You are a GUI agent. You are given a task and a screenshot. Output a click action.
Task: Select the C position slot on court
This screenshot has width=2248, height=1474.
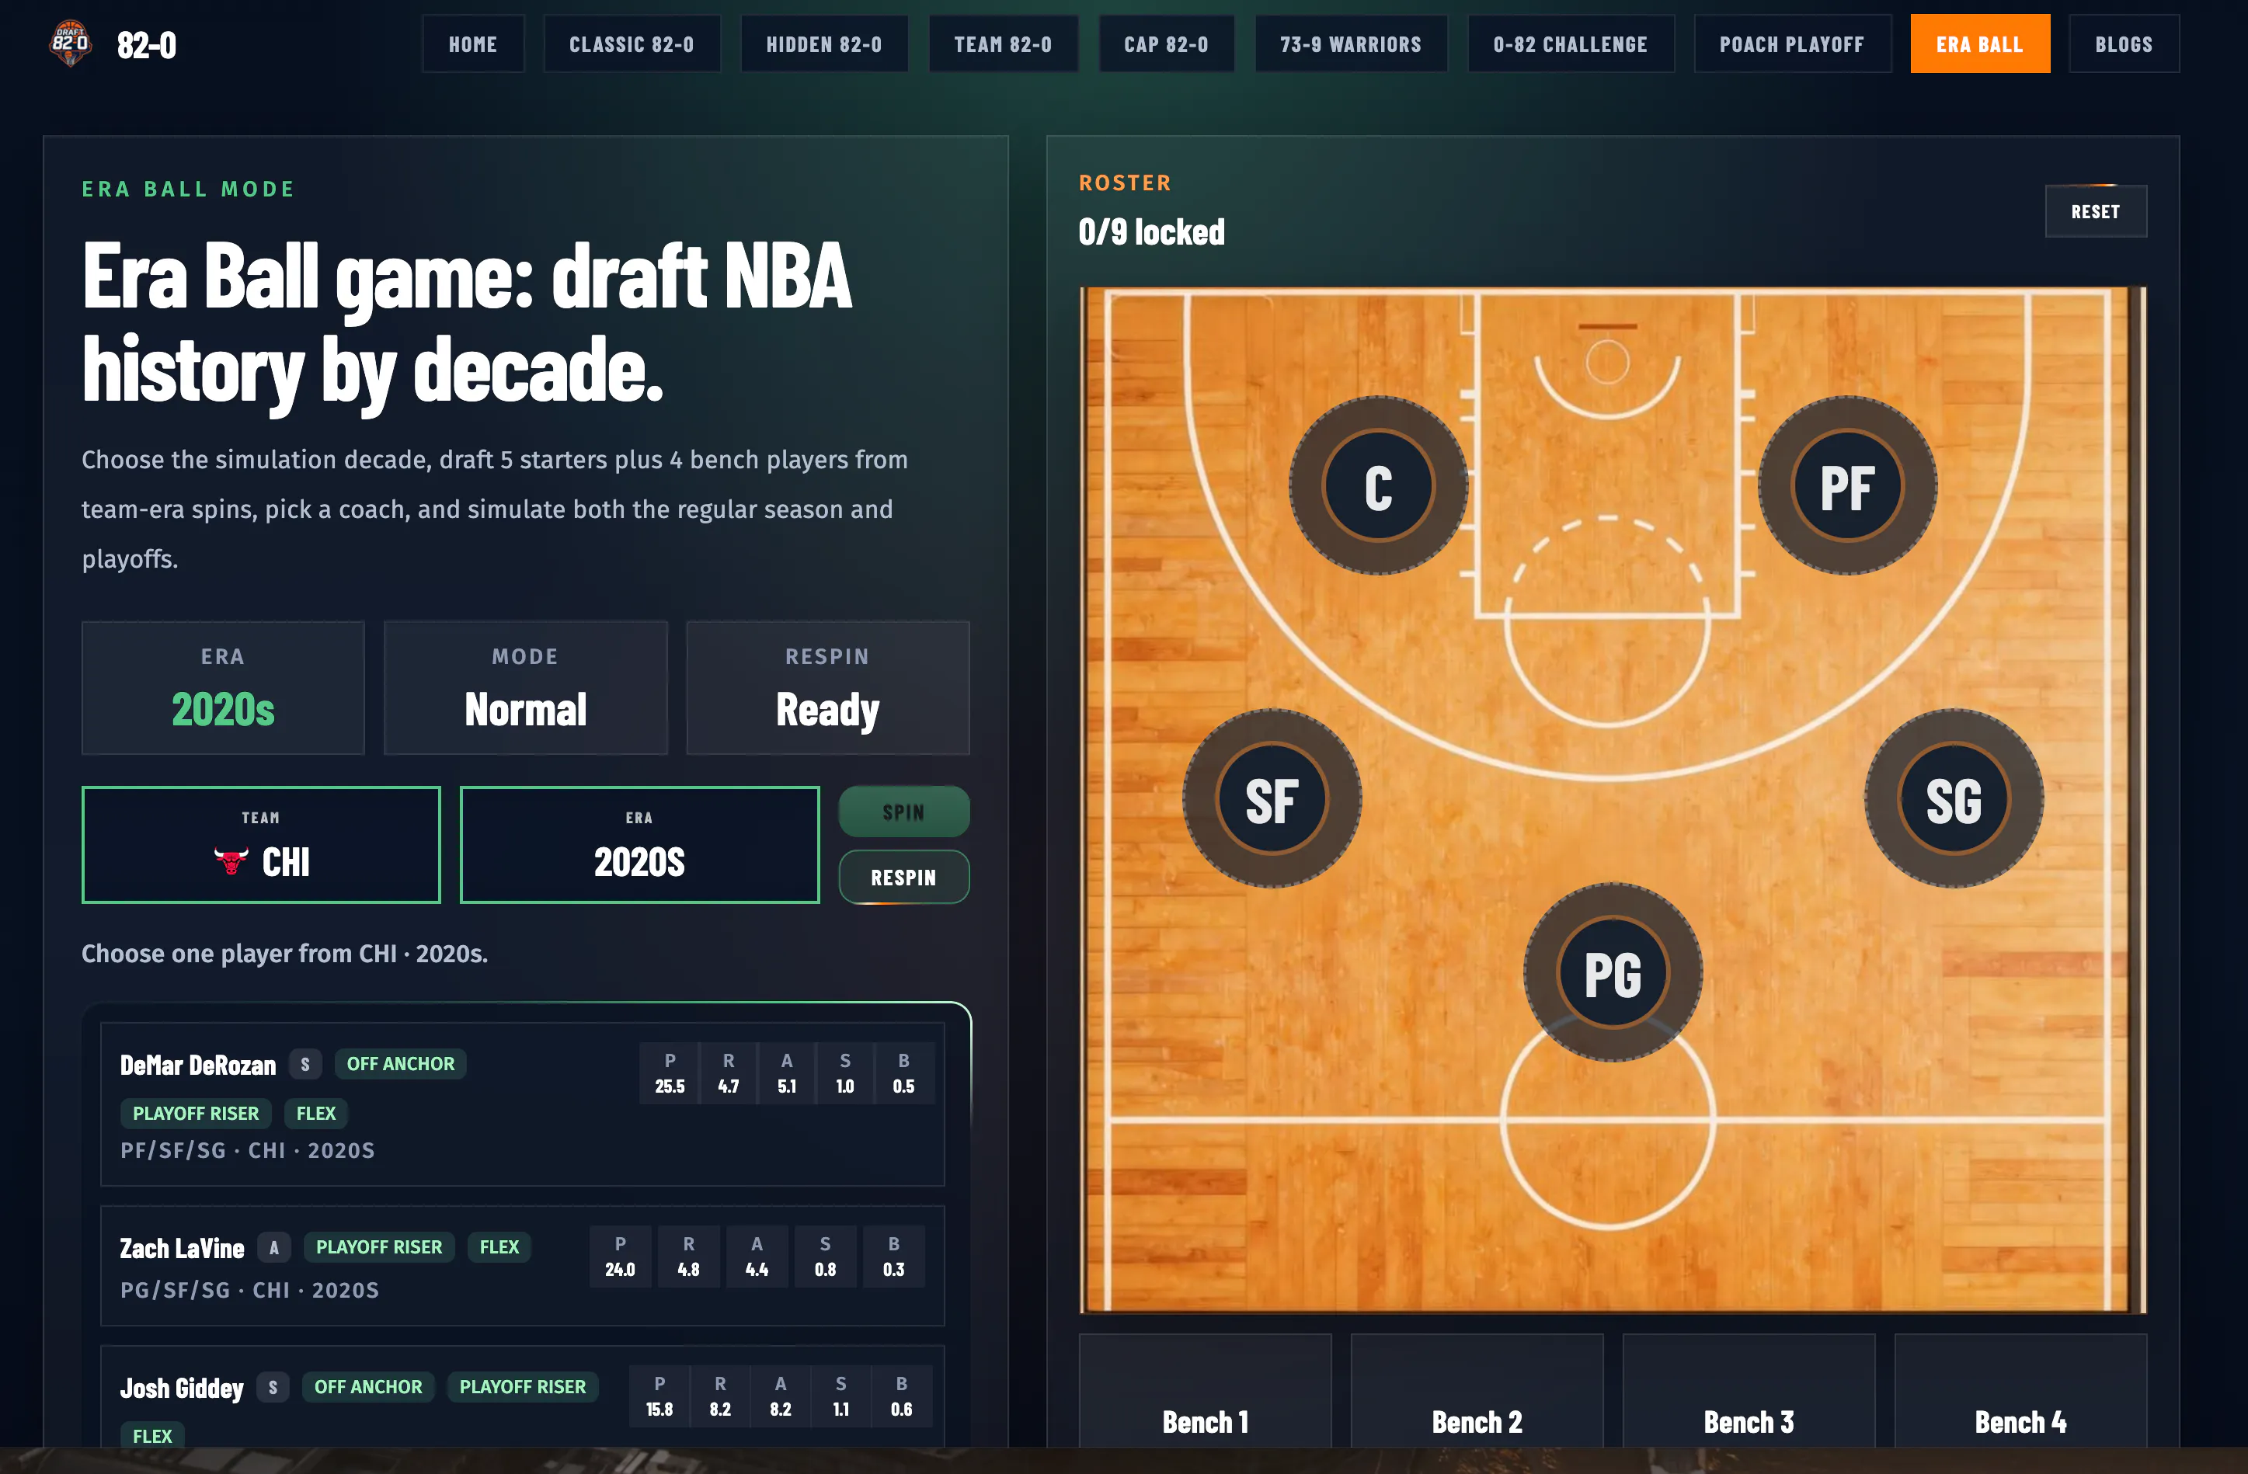click(x=1378, y=486)
